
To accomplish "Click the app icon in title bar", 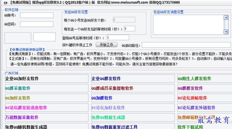I will point(5,3).
